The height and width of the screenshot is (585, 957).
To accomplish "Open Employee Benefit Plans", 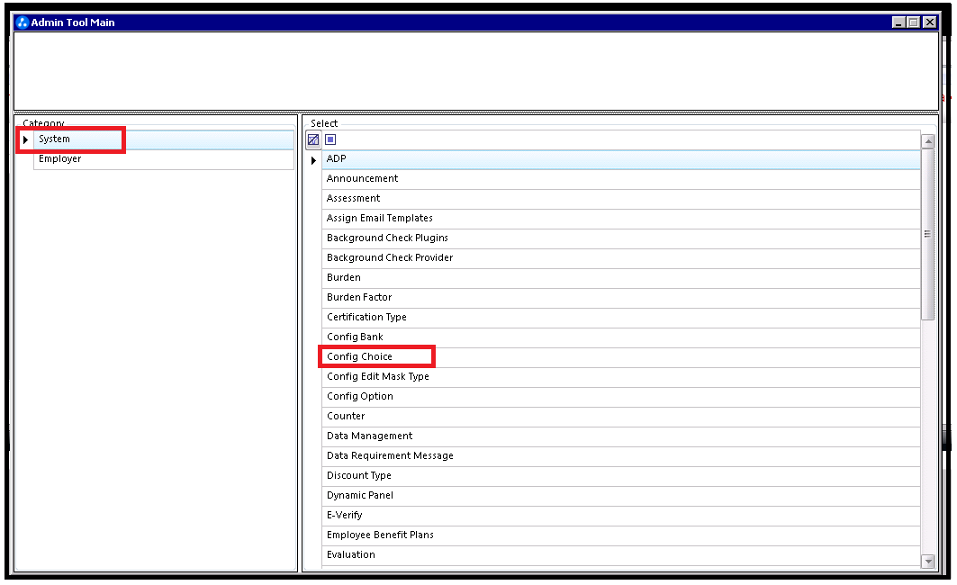I will pos(620,535).
